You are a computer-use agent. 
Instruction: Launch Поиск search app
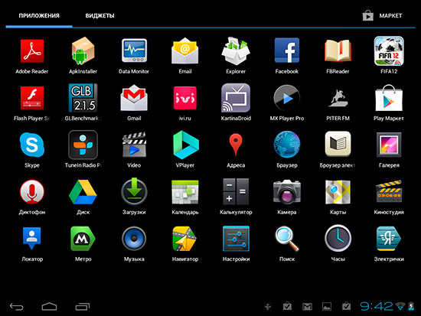click(287, 239)
